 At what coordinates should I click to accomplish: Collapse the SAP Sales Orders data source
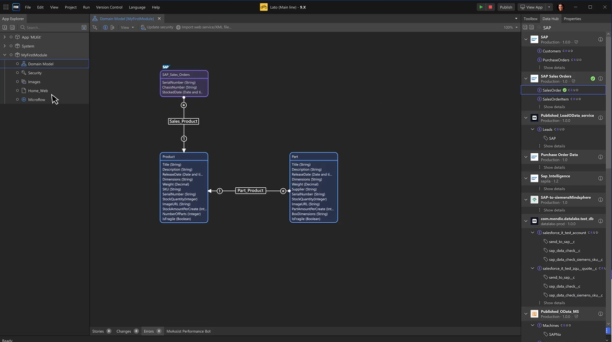coord(526,78)
